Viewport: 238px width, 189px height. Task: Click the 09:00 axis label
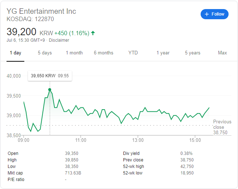[24, 140]
